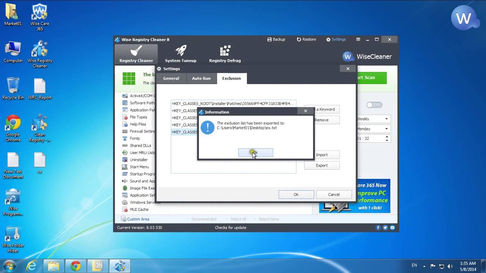The height and width of the screenshot is (273, 486).
Task: Close the Settings dialog with X
Action: point(348,69)
